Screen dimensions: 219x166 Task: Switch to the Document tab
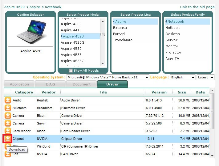pos(82,84)
